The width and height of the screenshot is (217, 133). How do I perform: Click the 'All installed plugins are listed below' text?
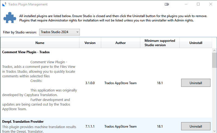point(46,16)
